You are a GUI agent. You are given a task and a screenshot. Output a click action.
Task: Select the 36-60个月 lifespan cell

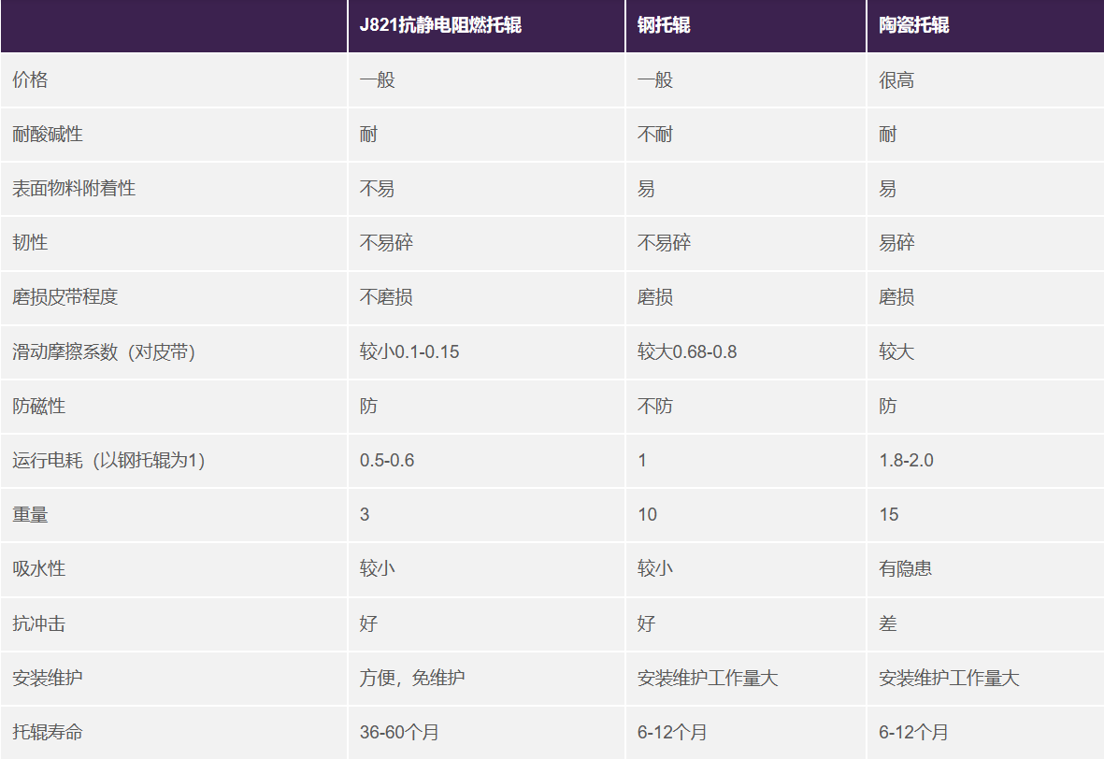404,732
